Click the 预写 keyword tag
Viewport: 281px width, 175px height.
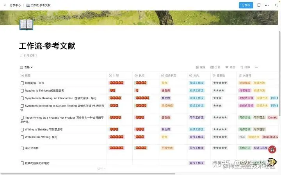click(x=242, y=137)
